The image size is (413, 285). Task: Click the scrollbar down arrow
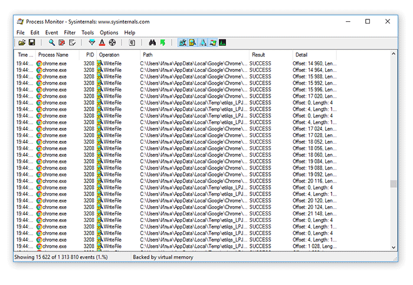point(394,247)
